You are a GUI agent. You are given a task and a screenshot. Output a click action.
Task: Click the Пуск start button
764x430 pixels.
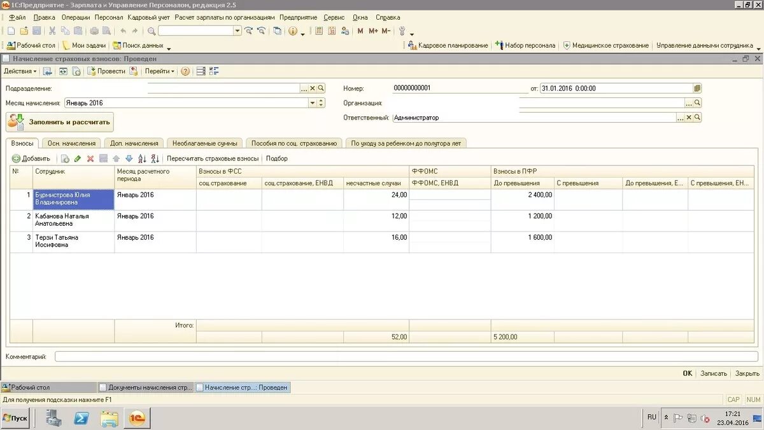[x=16, y=418]
